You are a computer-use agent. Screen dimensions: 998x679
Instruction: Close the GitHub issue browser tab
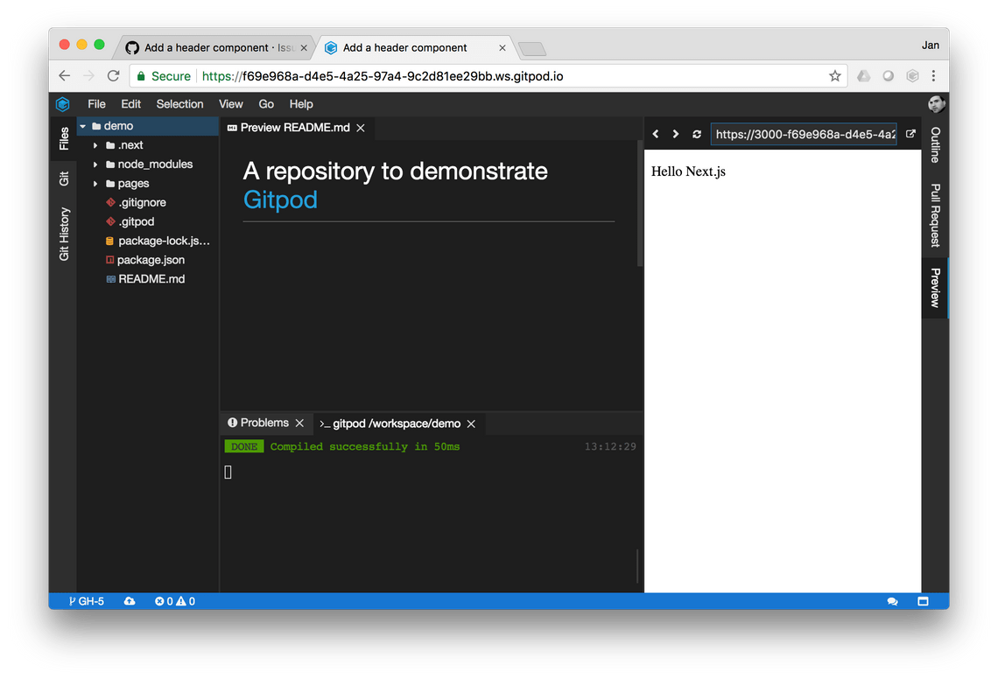click(x=304, y=48)
